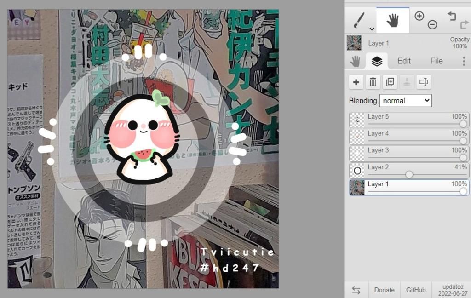Screen dimensions: 471x298
Task: Click the current layer preview thumbnail at top
Action: (x=354, y=43)
